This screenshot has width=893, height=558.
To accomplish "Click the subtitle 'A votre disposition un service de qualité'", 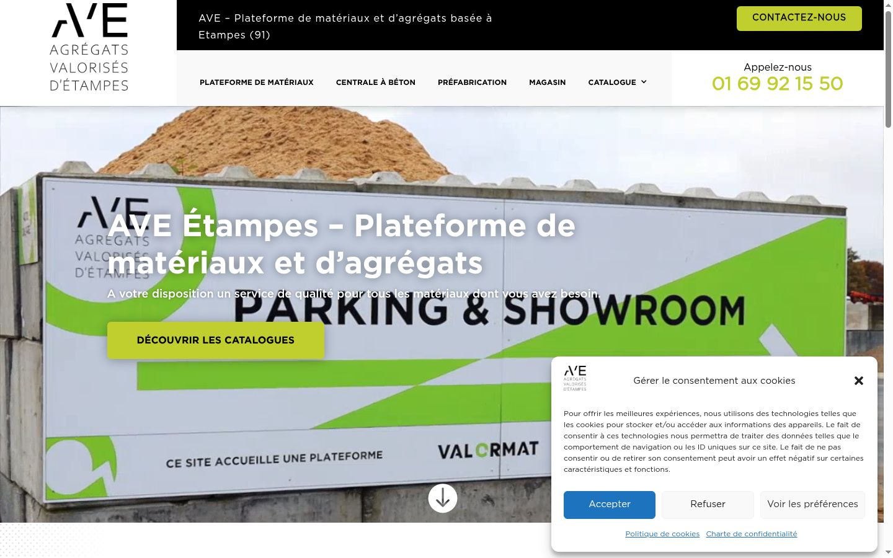I will (x=354, y=294).
